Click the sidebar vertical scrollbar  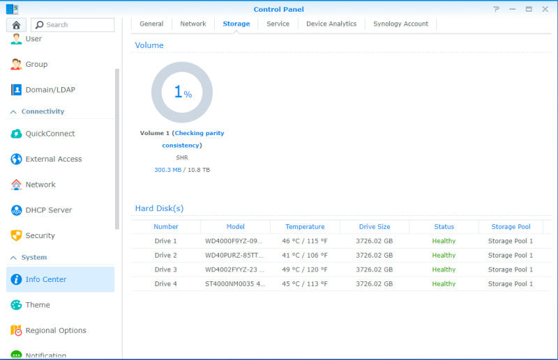click(x=117, y=149)
